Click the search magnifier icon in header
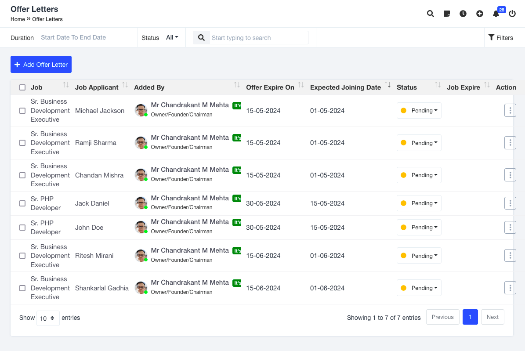This screenshot has height=351, width=525. (x=431, y=14)
